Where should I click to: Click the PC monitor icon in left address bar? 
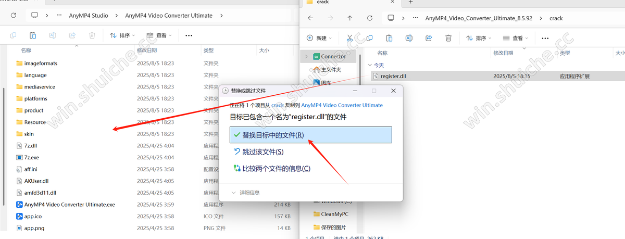[35, 16]
